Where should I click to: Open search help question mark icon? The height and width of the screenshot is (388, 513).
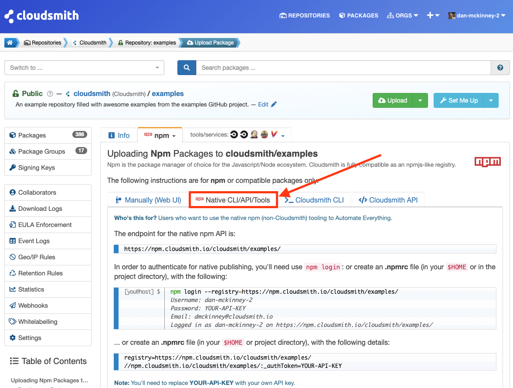(500, 68)
